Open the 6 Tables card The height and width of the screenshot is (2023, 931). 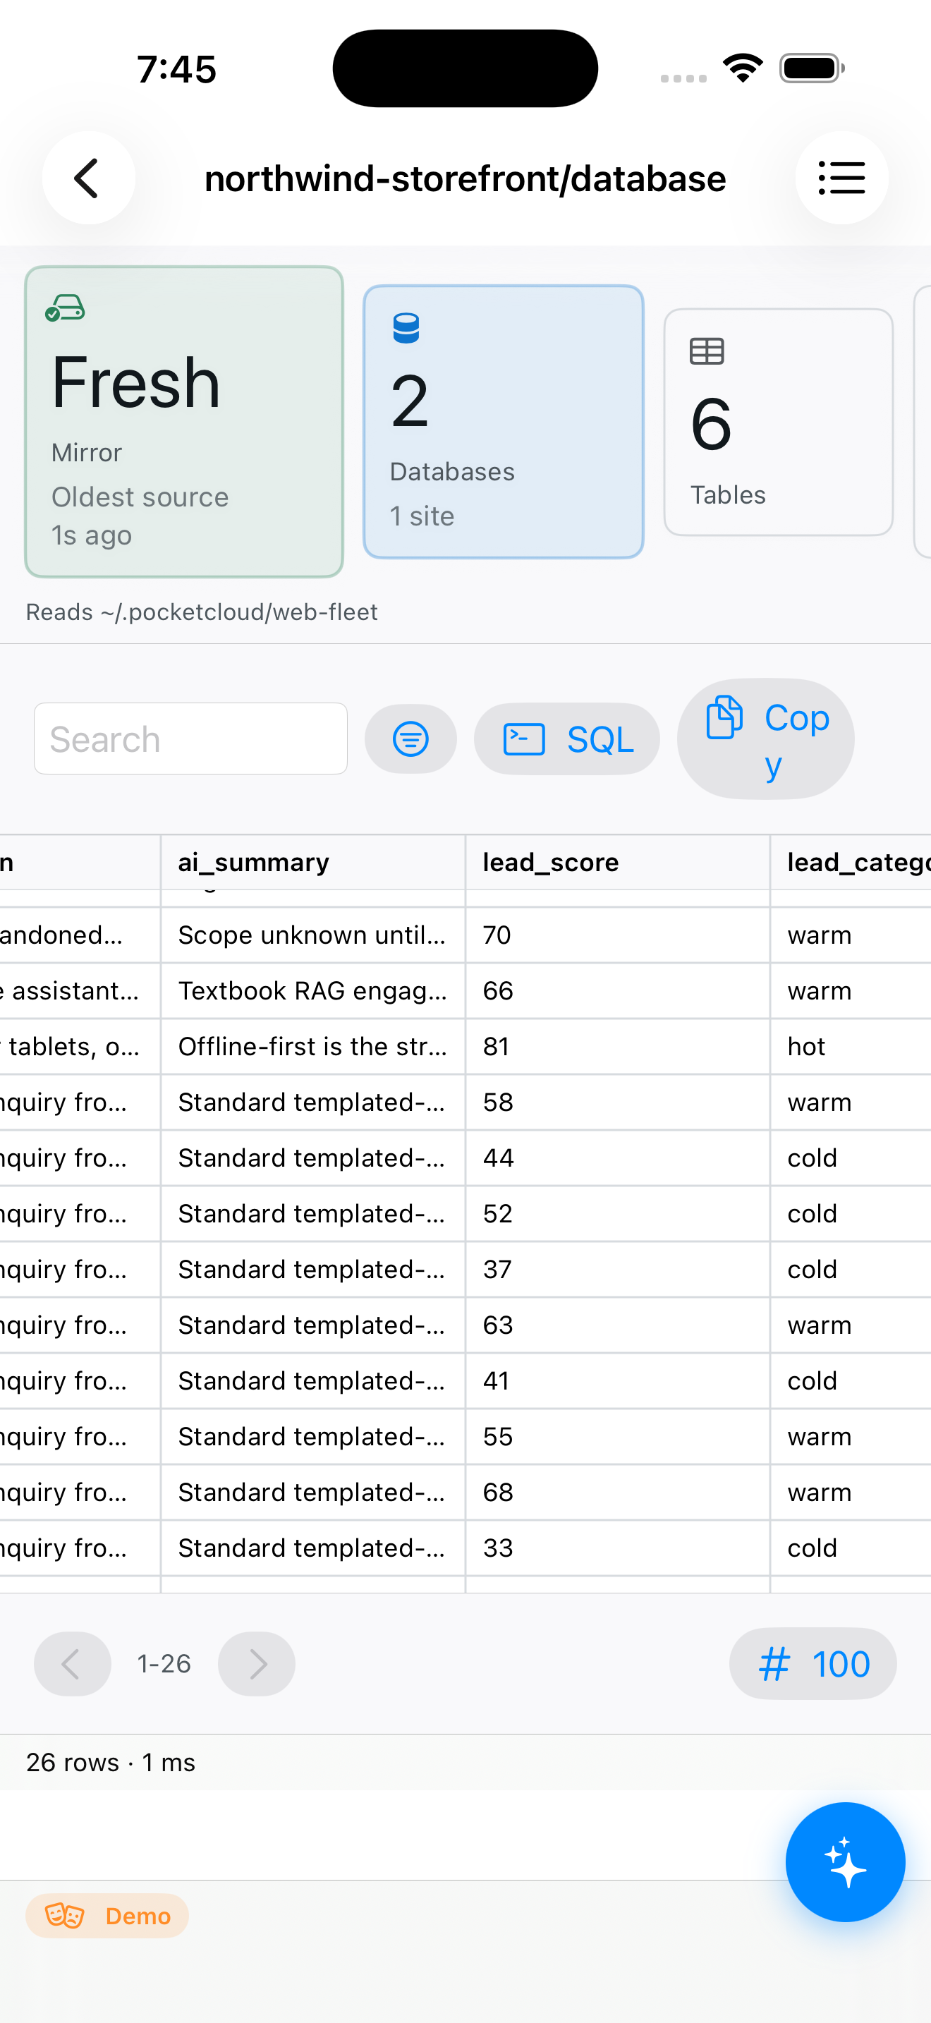point(778,422)
